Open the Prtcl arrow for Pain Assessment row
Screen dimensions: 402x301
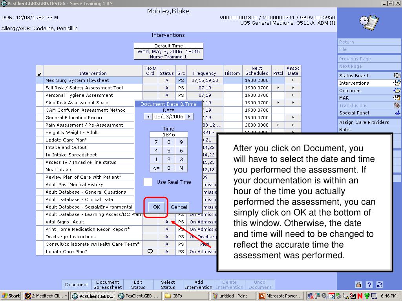[x=278, y=125]
